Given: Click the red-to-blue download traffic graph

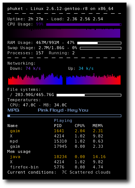Looking at the screenshot, I should coord(35,79).
